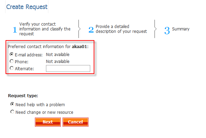This screenshot has height=138, width=206.
Task: Click the orange Next button
Action: (x=48, y=122)
